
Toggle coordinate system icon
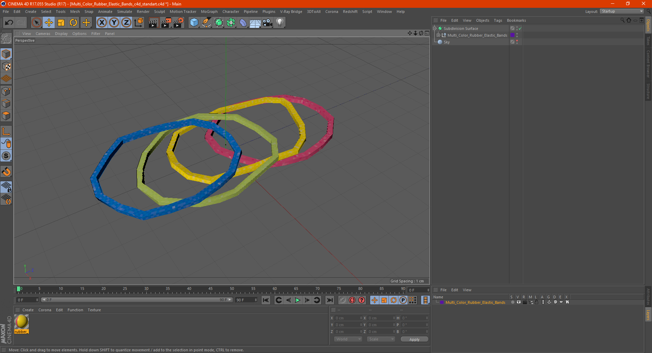click(139, 23)
